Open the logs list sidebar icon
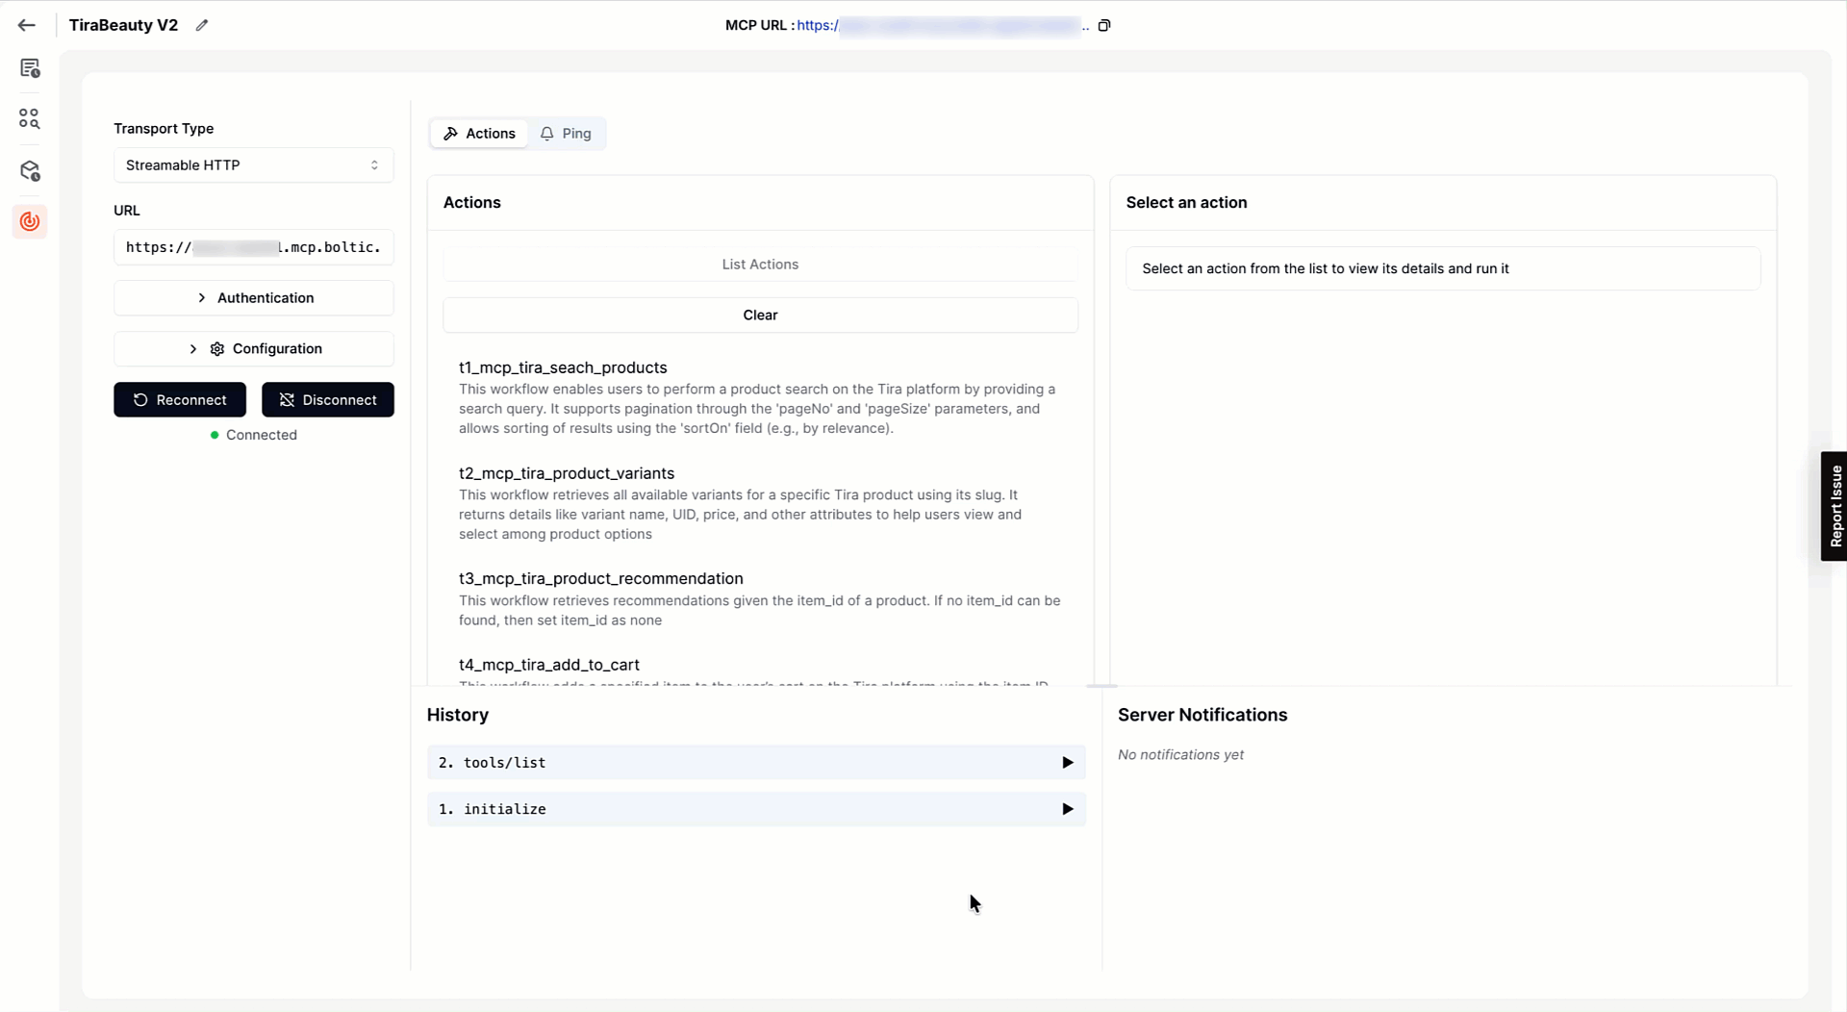 pyautogui.click(x=30, y=68)
